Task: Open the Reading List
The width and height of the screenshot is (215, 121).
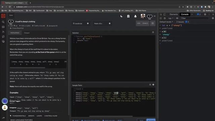Action: point(208,10)
